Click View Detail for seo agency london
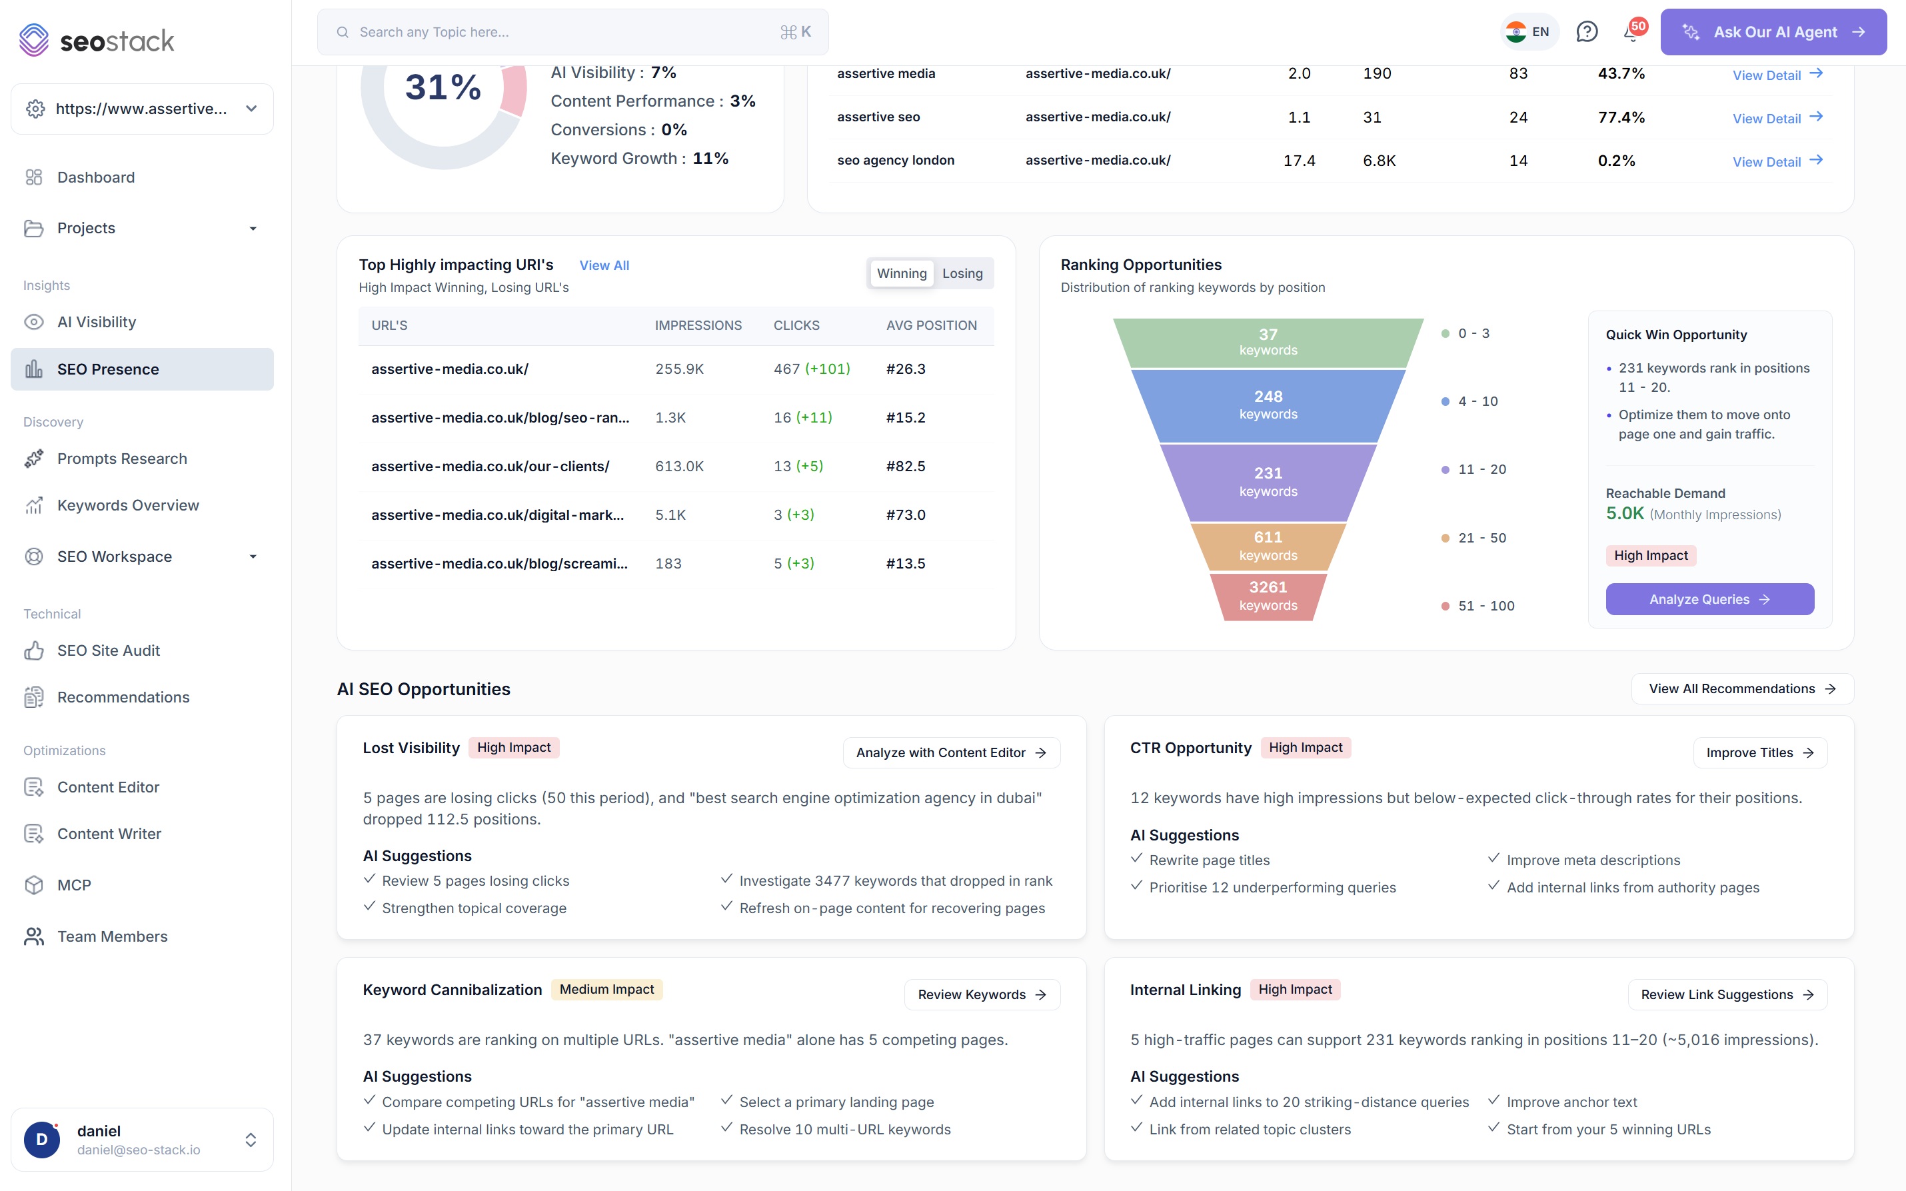This screenshot has width=1906, height=1191. (1777, 161)
